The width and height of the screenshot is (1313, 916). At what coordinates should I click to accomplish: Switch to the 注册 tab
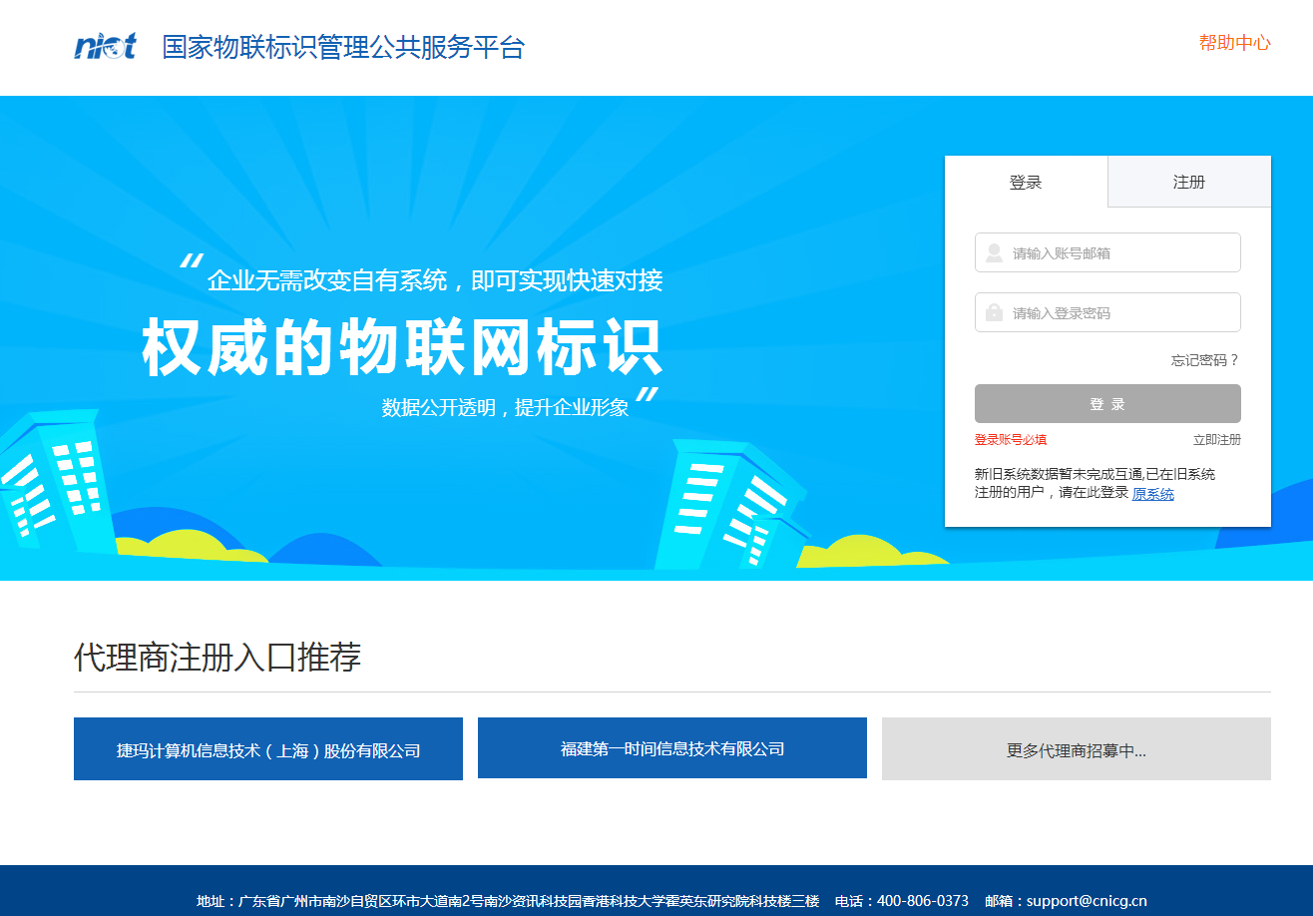[1189, 182]
